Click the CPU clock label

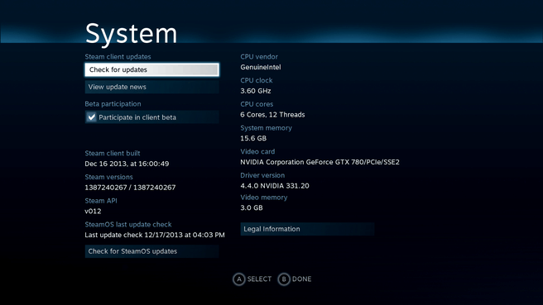click(257, 80)
